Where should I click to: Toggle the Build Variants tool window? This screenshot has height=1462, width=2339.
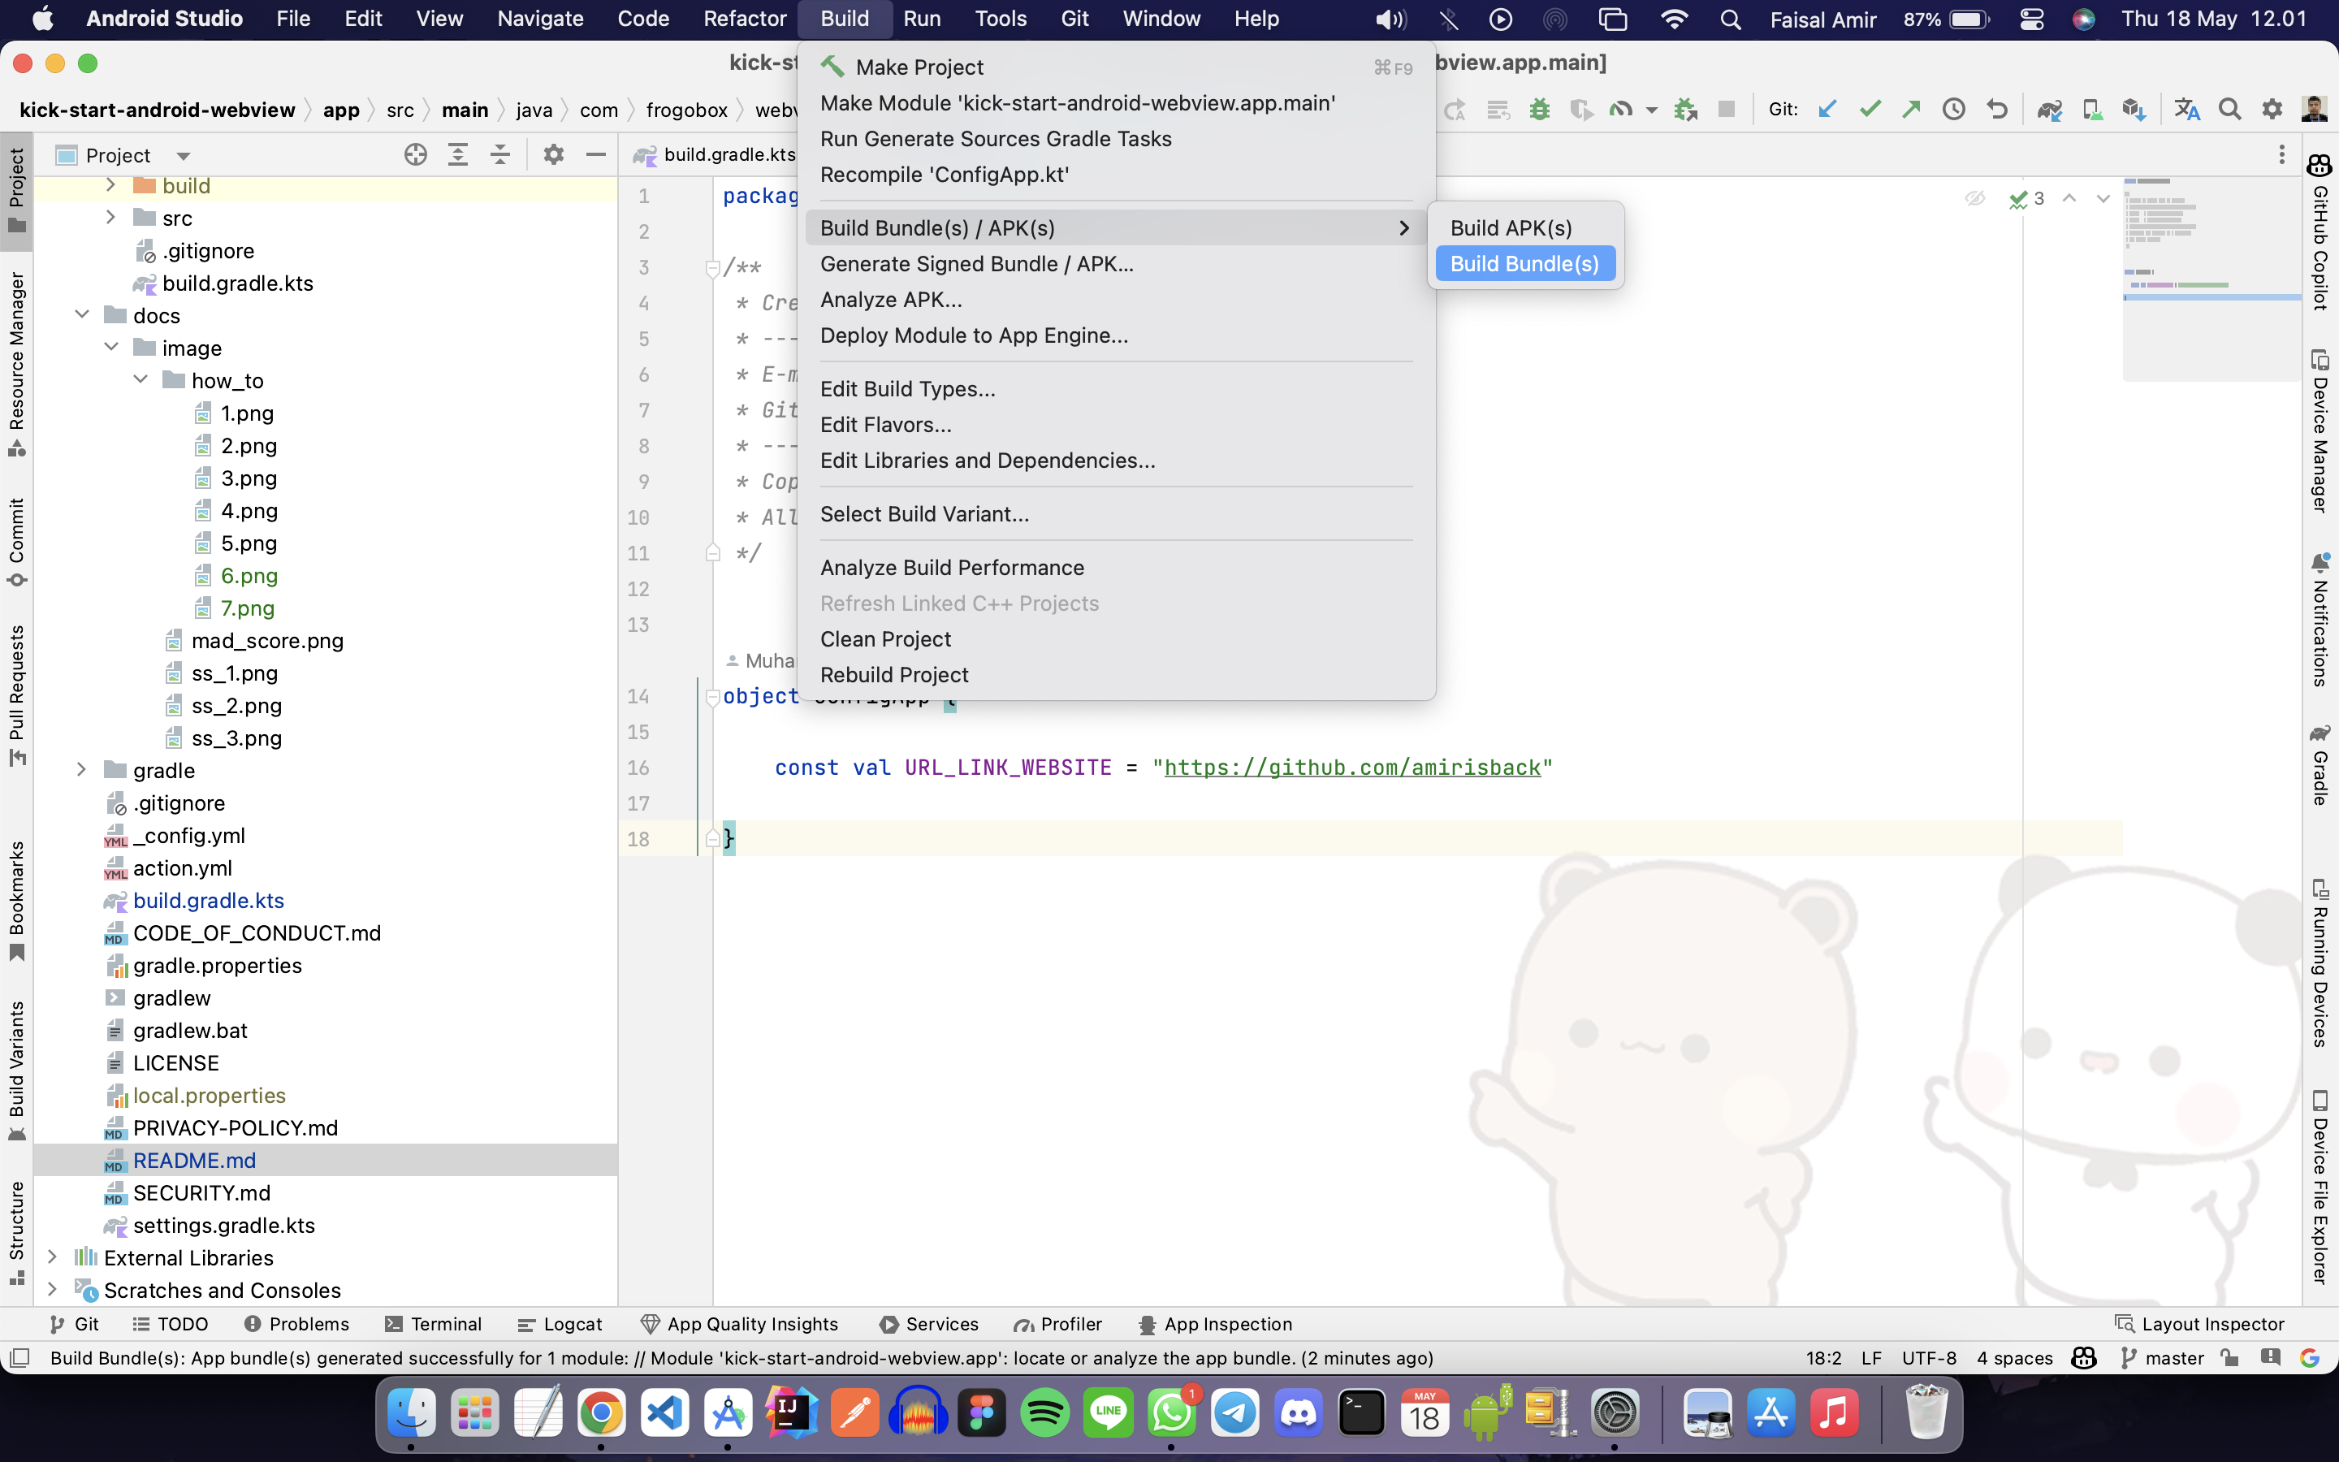click(x=16, y=1068)
